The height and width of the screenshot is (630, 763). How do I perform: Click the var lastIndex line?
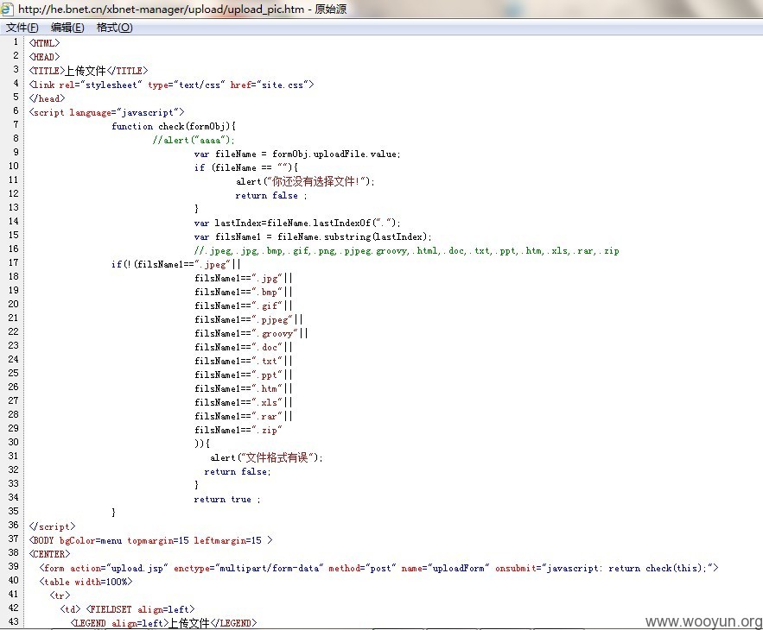[x=297, y=223]
